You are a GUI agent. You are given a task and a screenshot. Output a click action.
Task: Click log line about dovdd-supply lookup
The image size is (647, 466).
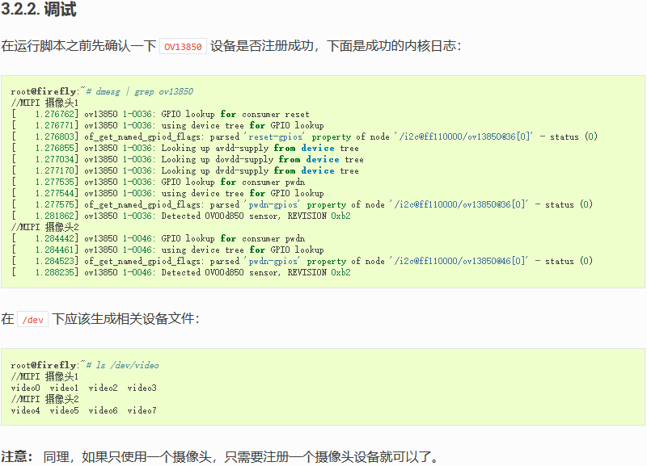pyautogui.click(x=188, y=159)
